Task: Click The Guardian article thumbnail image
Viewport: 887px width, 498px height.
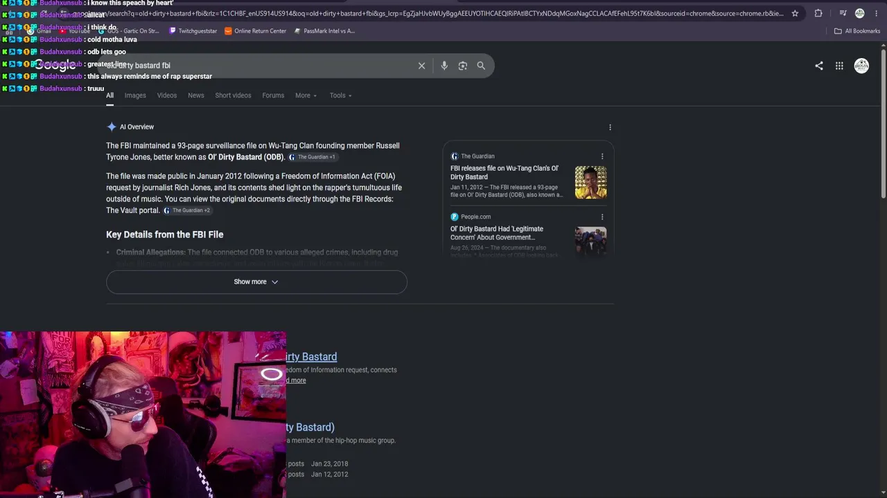Action: [590, 183]
